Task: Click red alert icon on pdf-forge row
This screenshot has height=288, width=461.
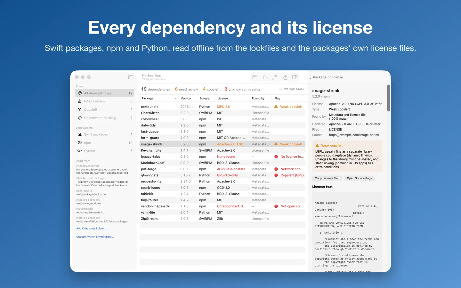Action: [x=276, y=169]
